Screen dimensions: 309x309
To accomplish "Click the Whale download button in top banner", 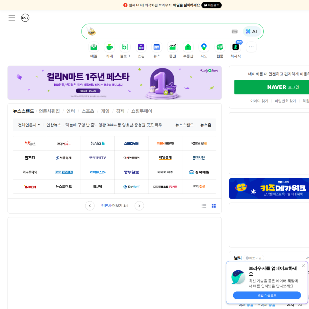I will (x=212, y=5).
